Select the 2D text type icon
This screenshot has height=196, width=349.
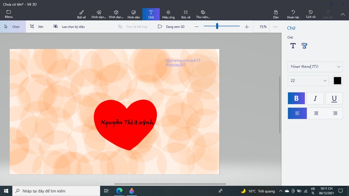[x=293, y=46]
